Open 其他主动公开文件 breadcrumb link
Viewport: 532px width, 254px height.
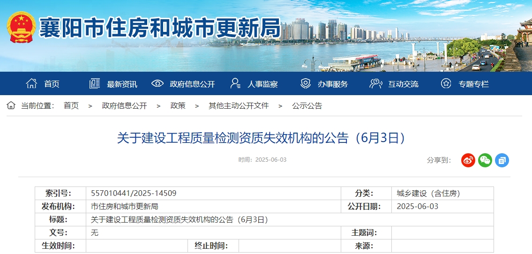pos(239,106)
